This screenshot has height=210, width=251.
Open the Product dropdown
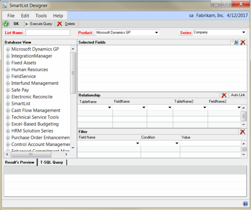tap(157, 33)
